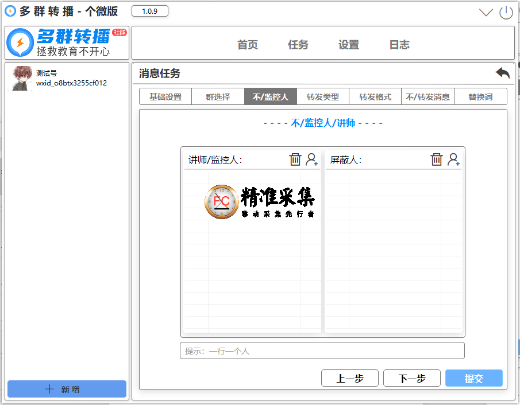Switch to the 转发格式 tab
This screenshot has width=520, height=405.
(x=375, y=97)
